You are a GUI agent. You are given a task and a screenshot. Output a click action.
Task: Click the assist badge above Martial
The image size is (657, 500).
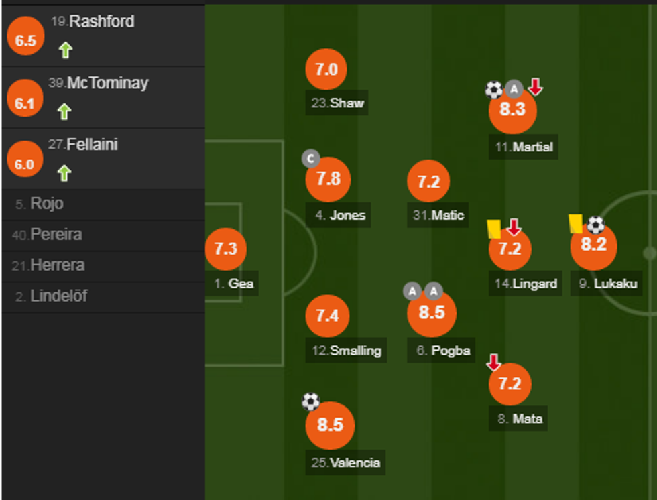pos(514,88)
